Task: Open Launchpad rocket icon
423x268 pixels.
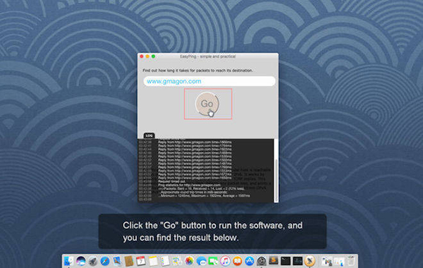Action: (x=93, y=261)
